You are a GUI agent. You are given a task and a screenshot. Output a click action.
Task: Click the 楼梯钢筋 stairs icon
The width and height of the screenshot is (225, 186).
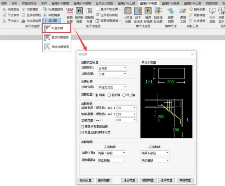pyautogui.click(x=171, y=11)
